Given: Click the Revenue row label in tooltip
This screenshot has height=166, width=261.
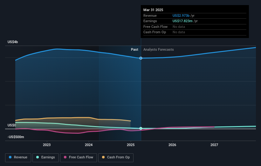Looking at the screenshot, I should coord(150,16).
